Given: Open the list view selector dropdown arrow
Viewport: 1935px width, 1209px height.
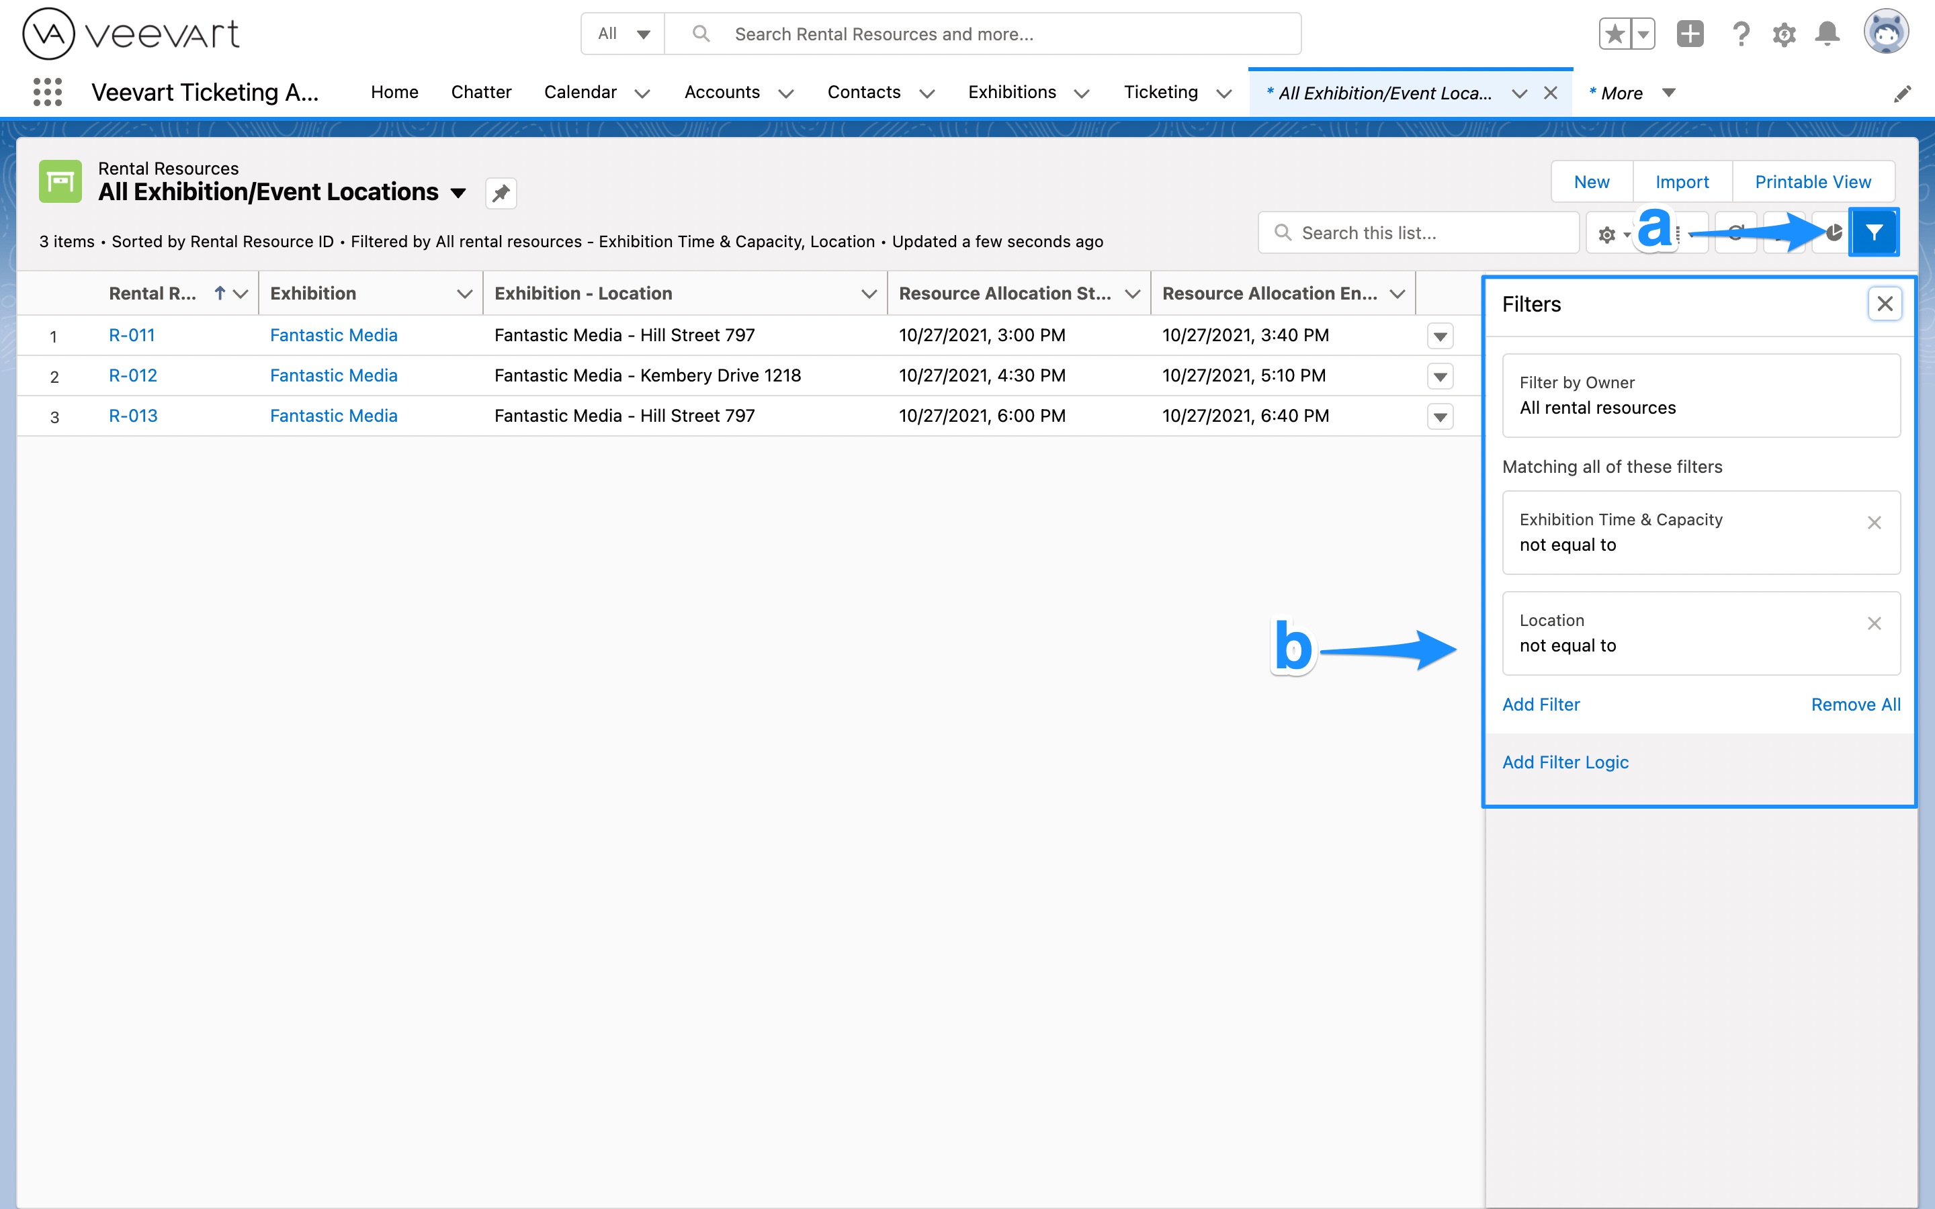Looking at the screenshot, I should tap(458, 193).
